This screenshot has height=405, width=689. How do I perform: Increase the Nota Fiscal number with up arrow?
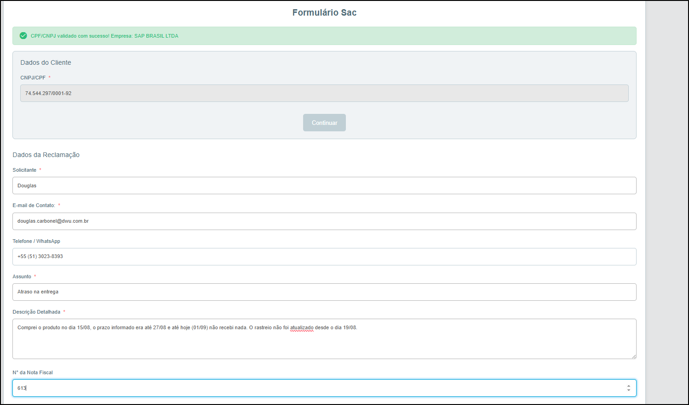[x=629, y=386]
